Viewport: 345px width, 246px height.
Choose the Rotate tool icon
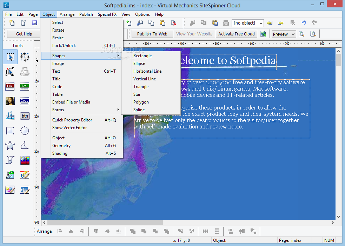[25, 57]
